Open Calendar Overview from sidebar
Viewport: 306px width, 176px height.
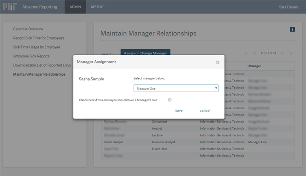coord(28,29)
